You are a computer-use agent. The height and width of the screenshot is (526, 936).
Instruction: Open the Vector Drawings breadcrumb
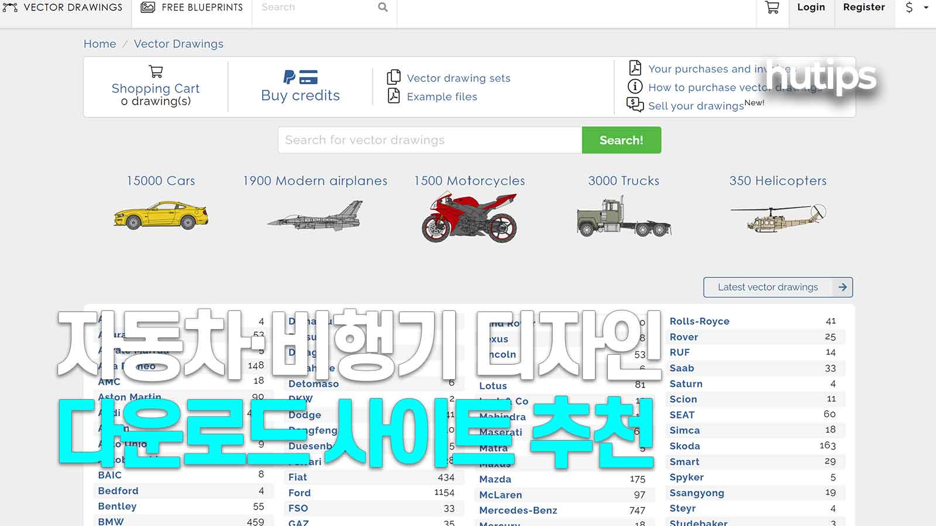(178, 44)
